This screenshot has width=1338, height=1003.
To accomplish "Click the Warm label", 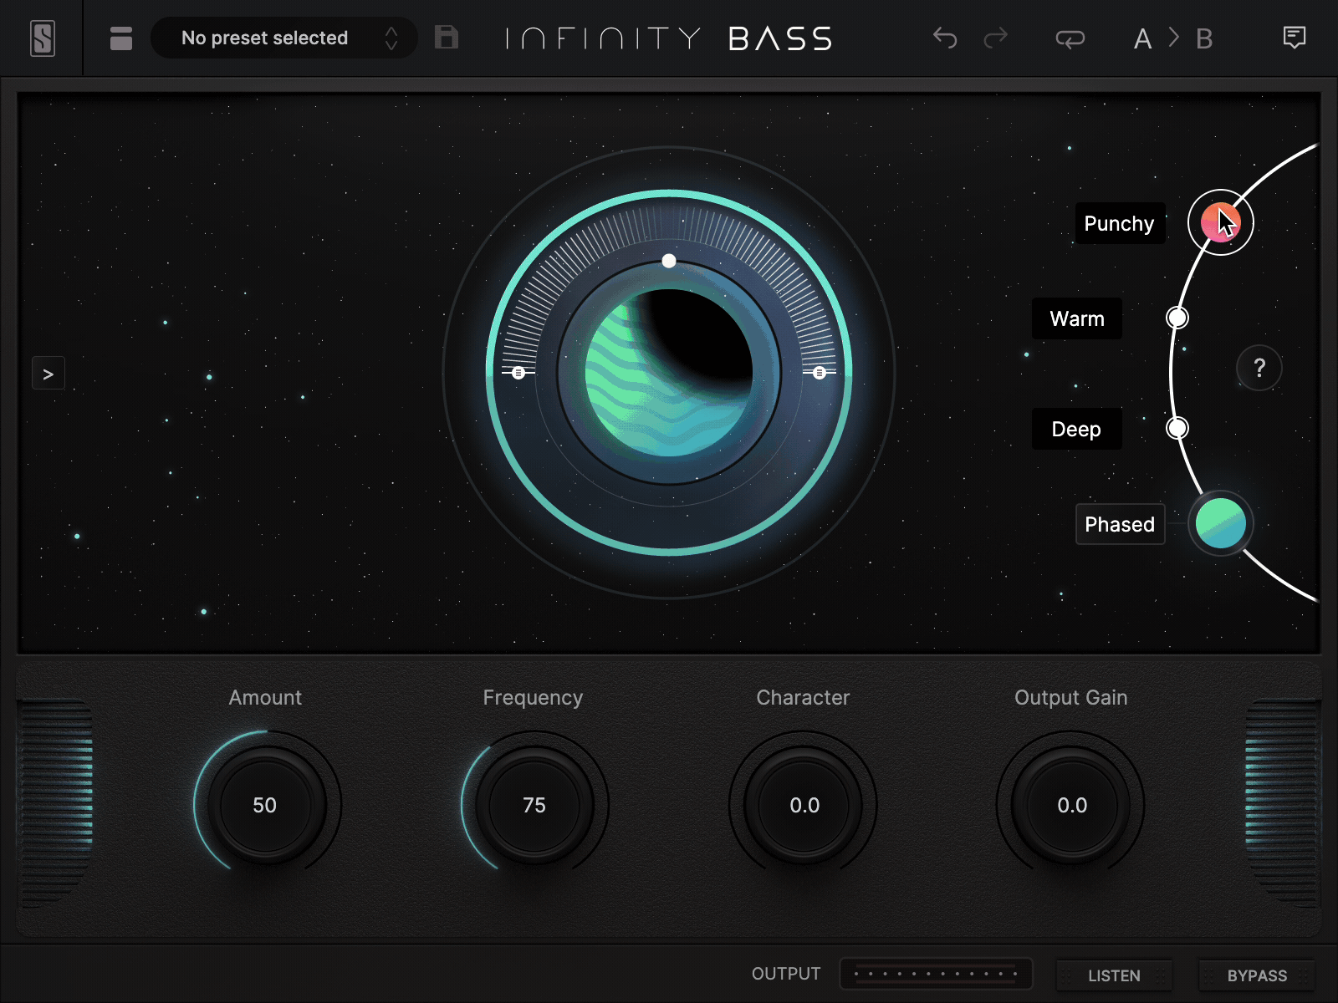I will coord(1077,318).
